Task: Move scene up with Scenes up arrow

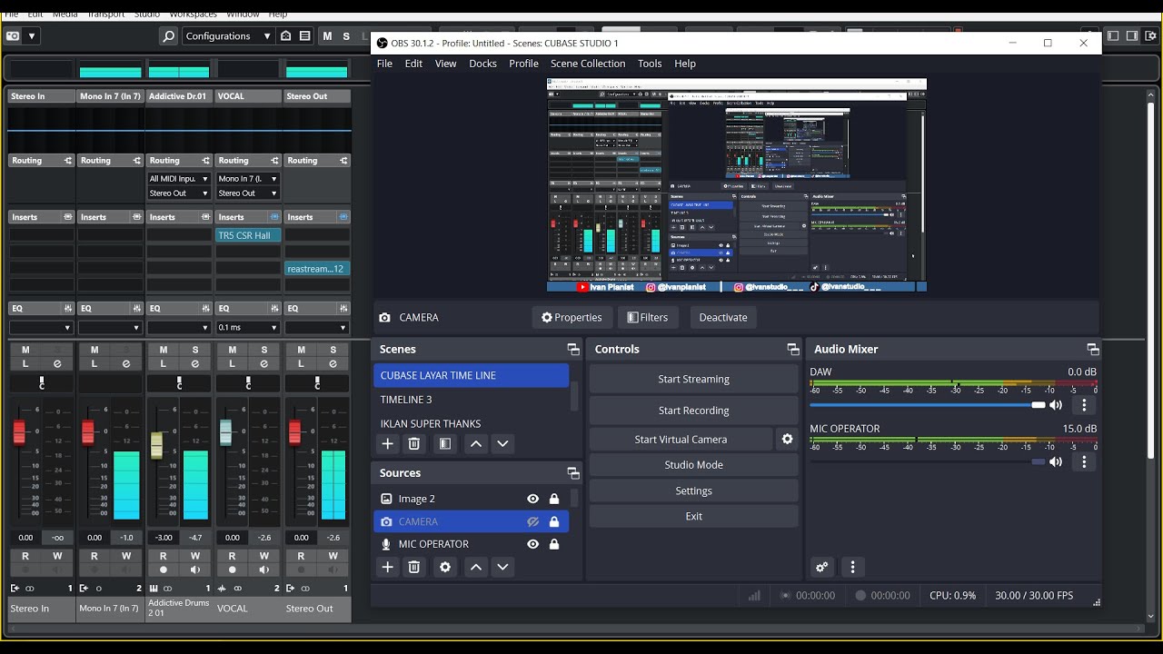Action: point(475,444)
